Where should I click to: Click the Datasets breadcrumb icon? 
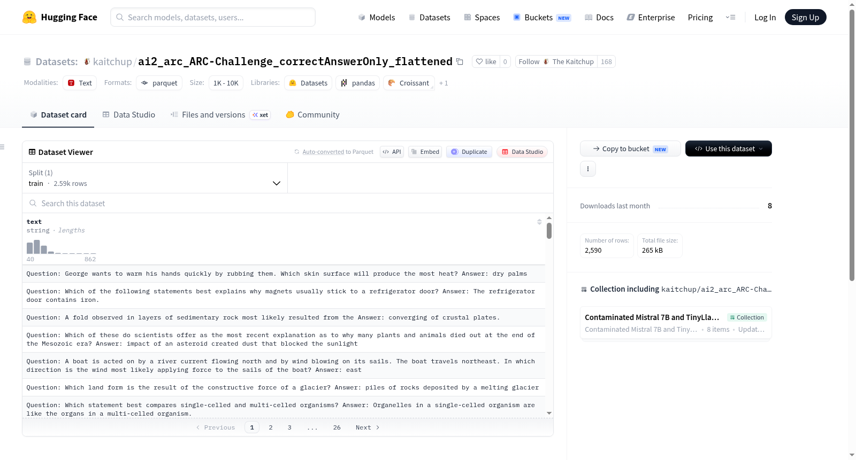[27, 61]
